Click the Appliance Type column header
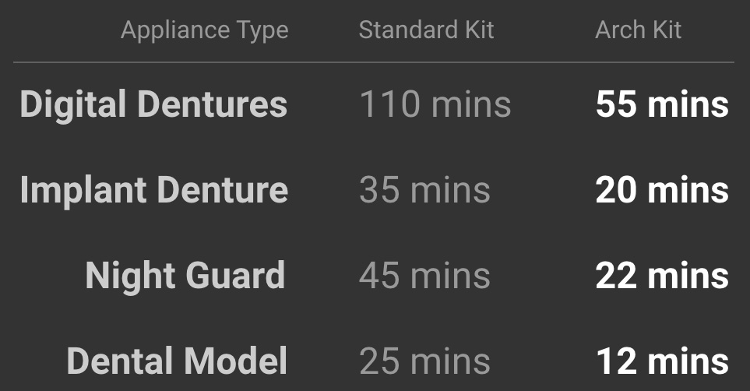 (205, 30)
